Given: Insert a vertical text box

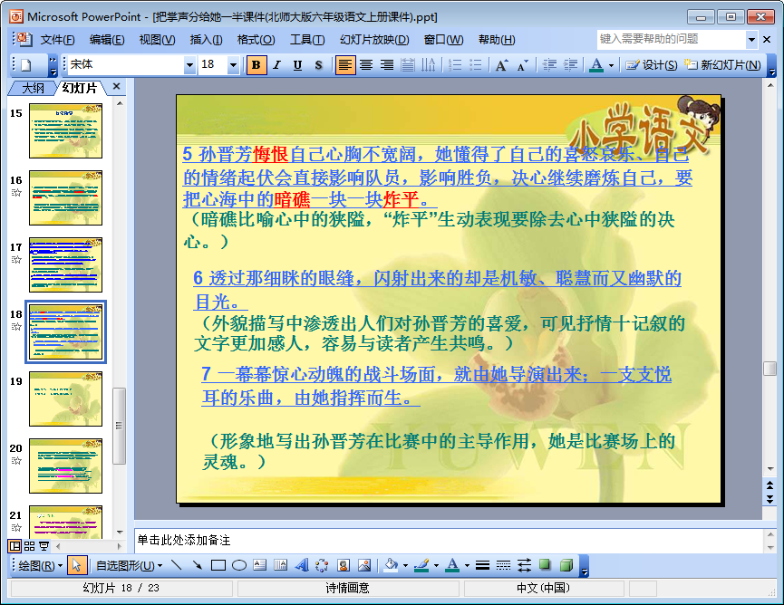Looking at the screenshot, I should point(280,565).
